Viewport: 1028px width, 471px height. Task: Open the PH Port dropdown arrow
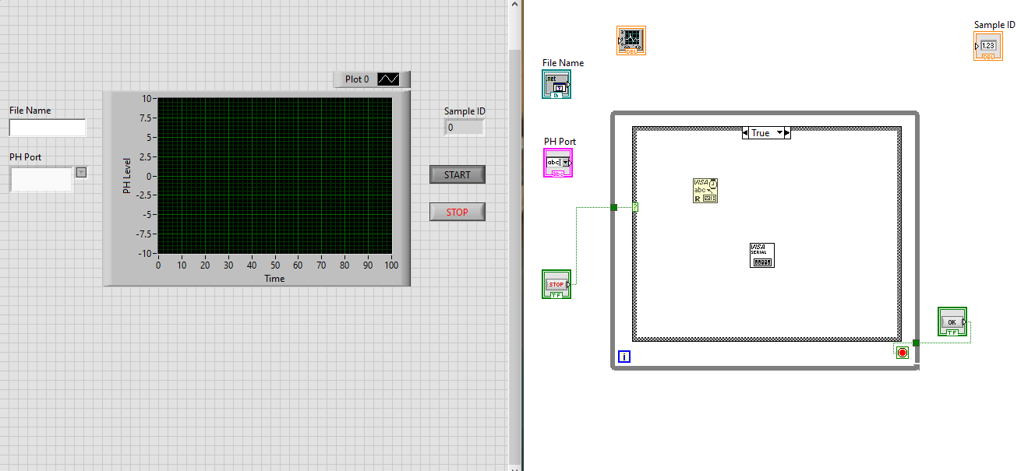pos(81,173)
